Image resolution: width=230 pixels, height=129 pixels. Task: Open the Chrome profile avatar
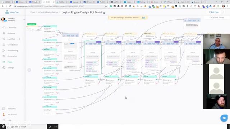[x=224, y=6]
